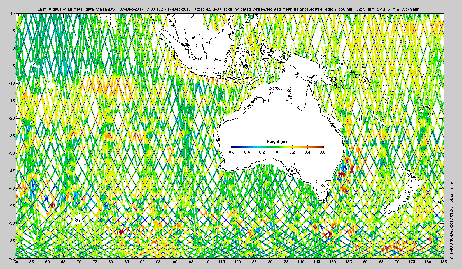462x269 pixels.
Task: Click 'J3: 49mm' value in title
Action: coord(410,9)
